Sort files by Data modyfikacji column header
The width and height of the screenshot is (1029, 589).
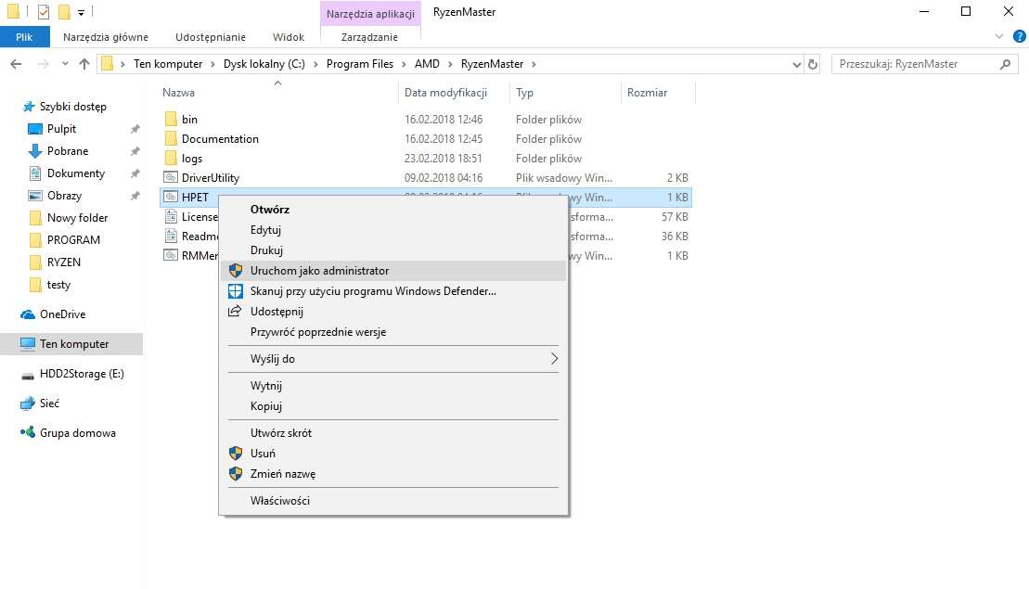click(445, 93)
